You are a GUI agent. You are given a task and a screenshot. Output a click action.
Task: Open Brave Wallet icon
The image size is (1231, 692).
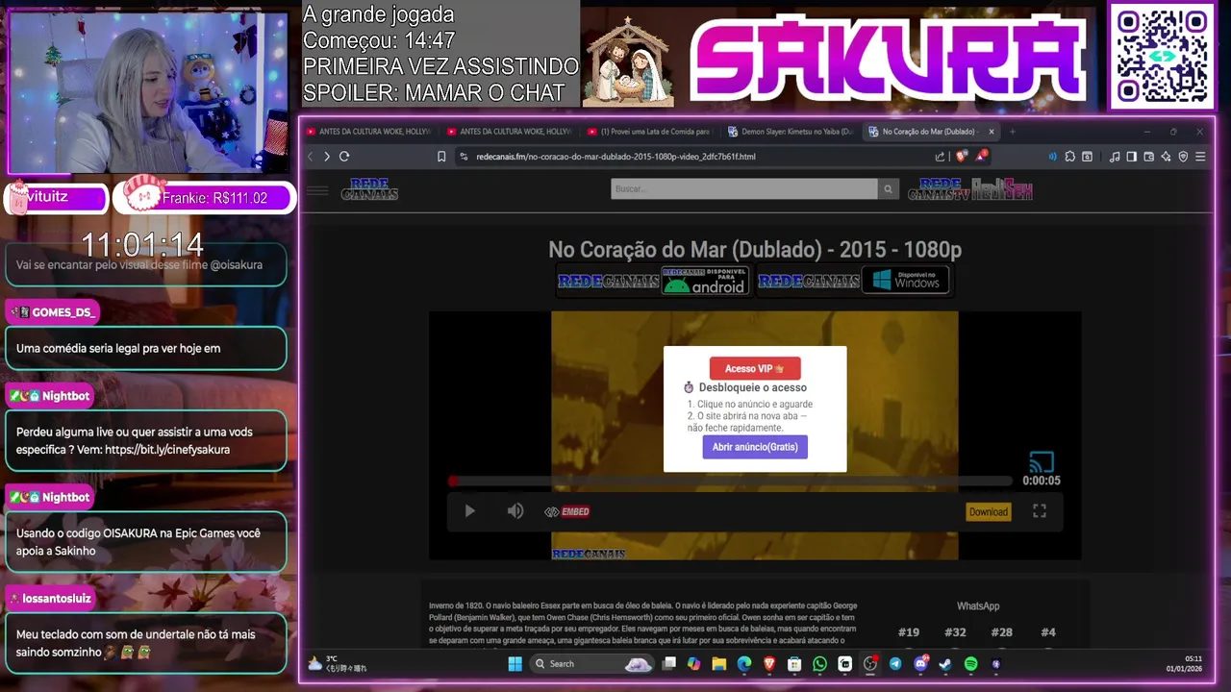click(x=1149, y=157)
